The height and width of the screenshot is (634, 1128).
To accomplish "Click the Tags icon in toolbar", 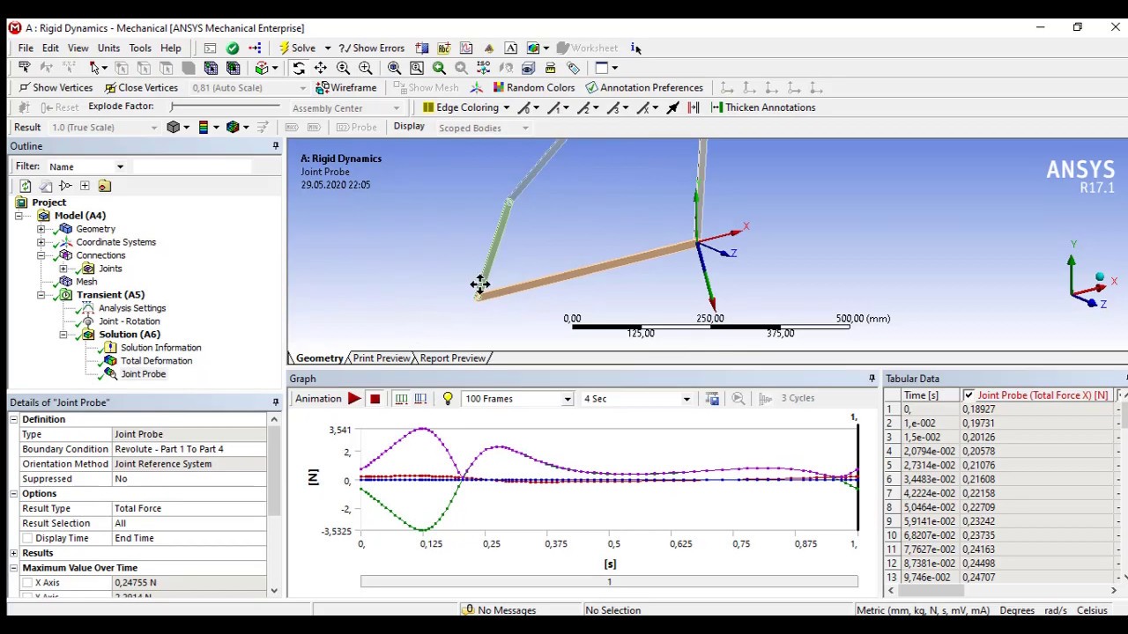I will pyautogui.click(x=574, y=68).
